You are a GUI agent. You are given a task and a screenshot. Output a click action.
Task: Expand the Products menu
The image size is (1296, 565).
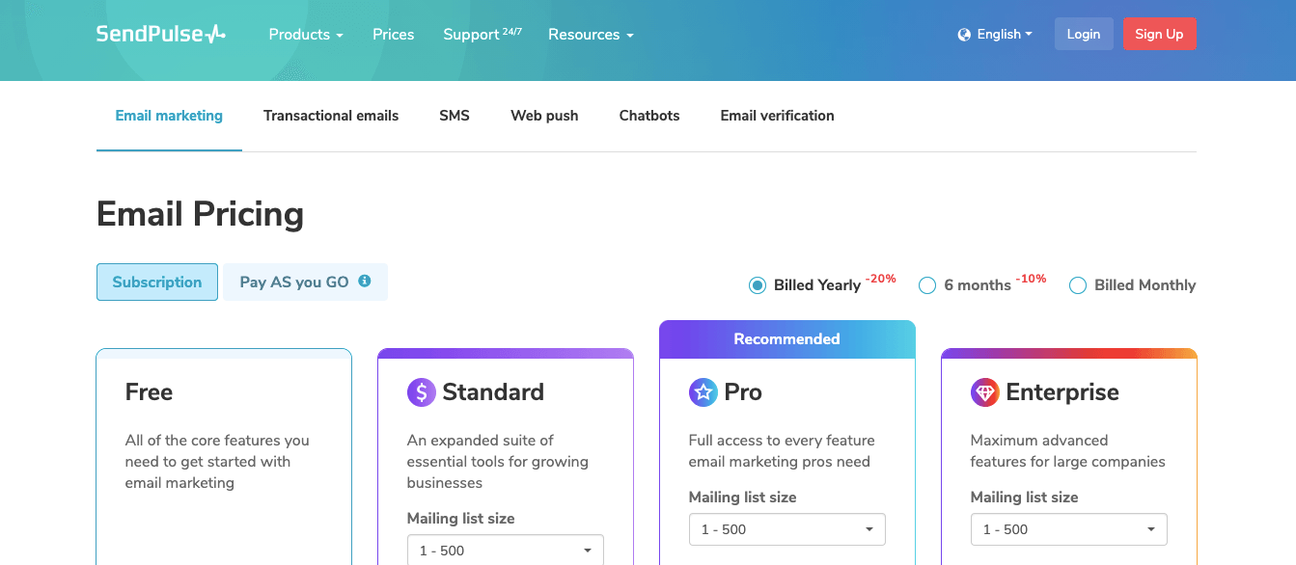tap(306, 35)
